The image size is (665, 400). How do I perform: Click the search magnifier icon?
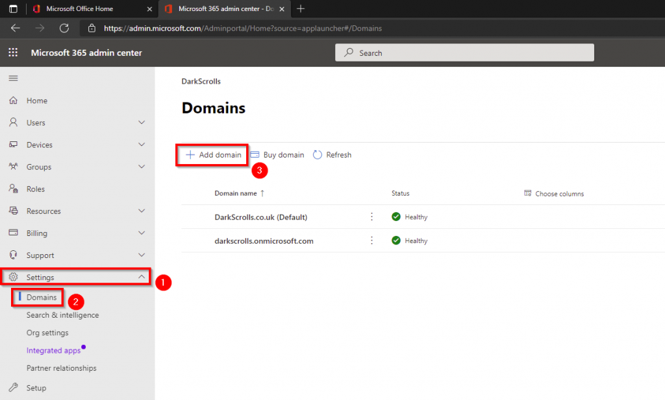pos(349,53)
